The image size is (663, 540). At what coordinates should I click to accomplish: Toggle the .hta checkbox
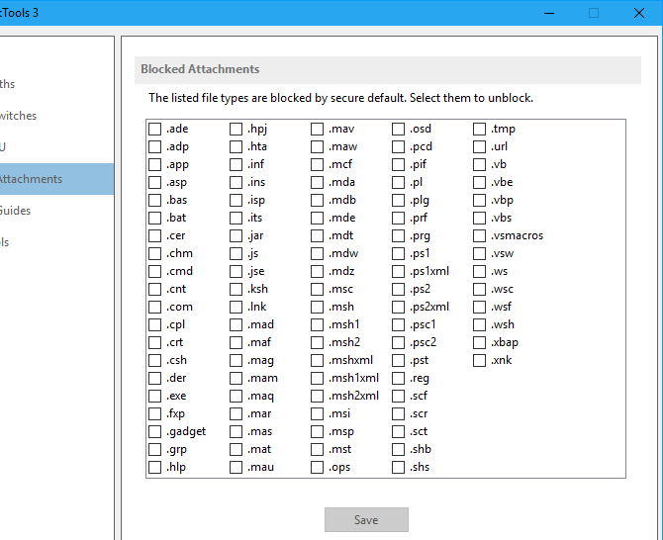click(236, 146)
